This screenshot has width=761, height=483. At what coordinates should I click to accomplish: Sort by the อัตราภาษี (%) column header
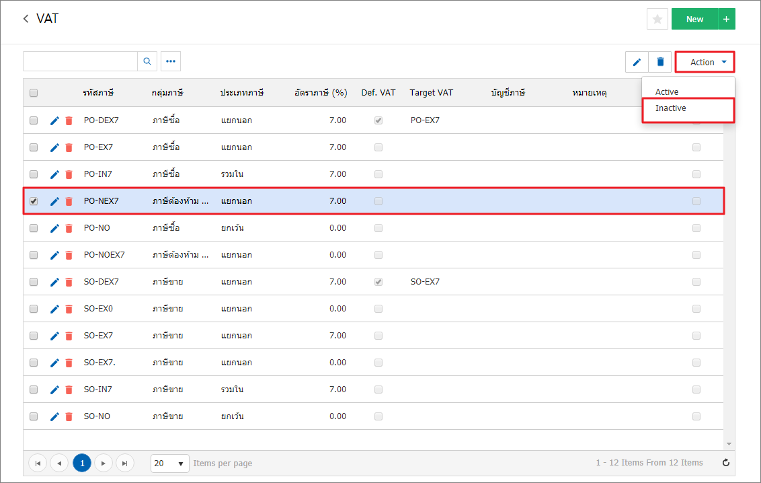tap(321, 93)
